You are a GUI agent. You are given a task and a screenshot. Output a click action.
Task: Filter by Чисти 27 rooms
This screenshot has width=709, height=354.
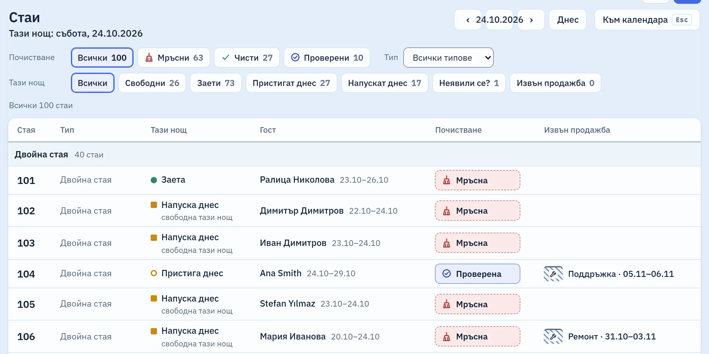pos(247,58)
